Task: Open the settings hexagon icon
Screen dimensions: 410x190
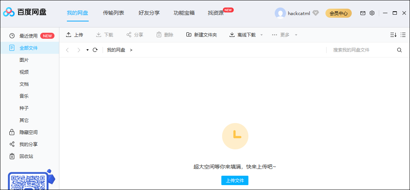Action: tap(372, 13)
